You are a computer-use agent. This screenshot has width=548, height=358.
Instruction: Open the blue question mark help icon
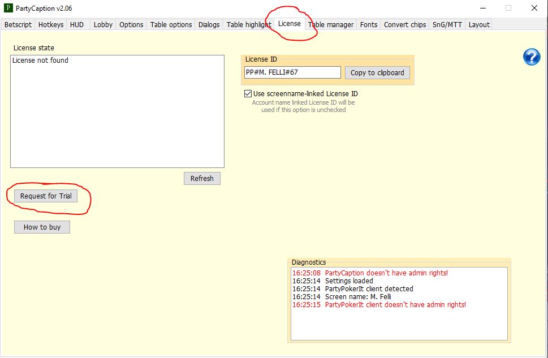pos(532,57)
